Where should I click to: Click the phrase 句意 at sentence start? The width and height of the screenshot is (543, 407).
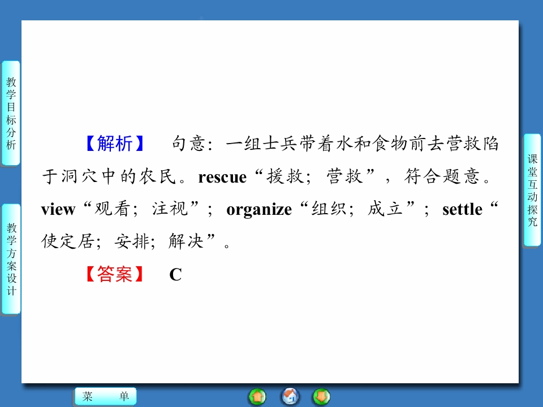(x=189, y=143)
